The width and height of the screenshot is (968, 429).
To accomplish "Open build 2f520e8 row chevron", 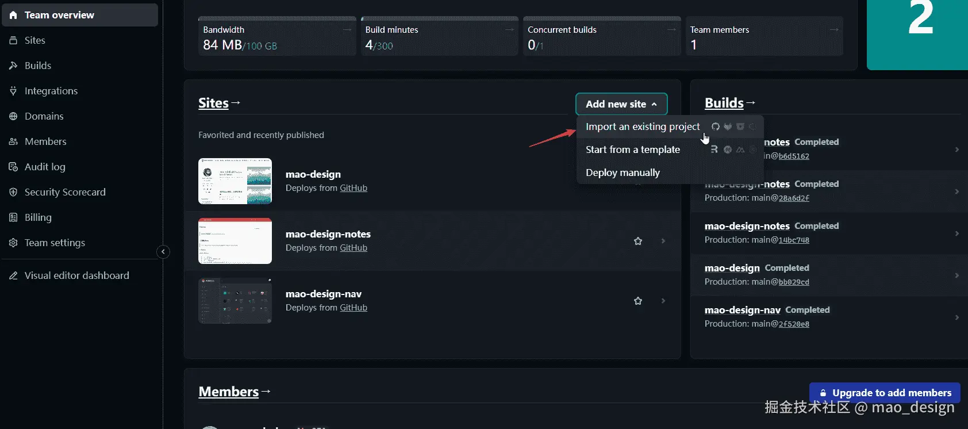I will coord(957,317).
